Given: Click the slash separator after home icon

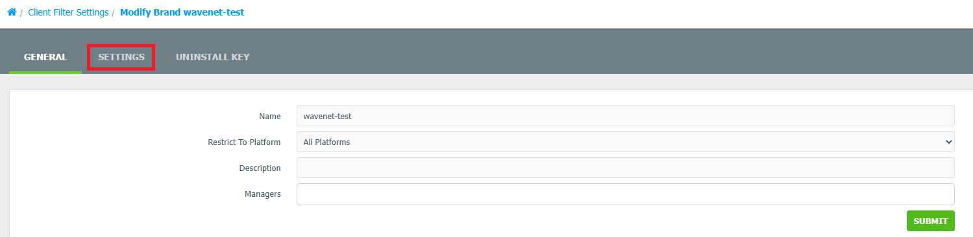Looking at the screenshot, I should click(21, 13).
